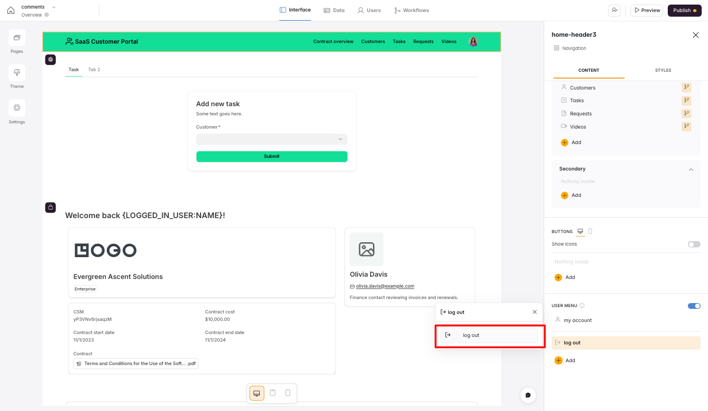Click the home icon in top bar
The width and height of the screenshot is (708, 411).
coord(10,10)
